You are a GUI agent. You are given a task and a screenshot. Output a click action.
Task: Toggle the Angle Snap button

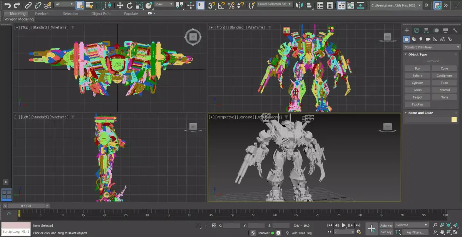221,5
